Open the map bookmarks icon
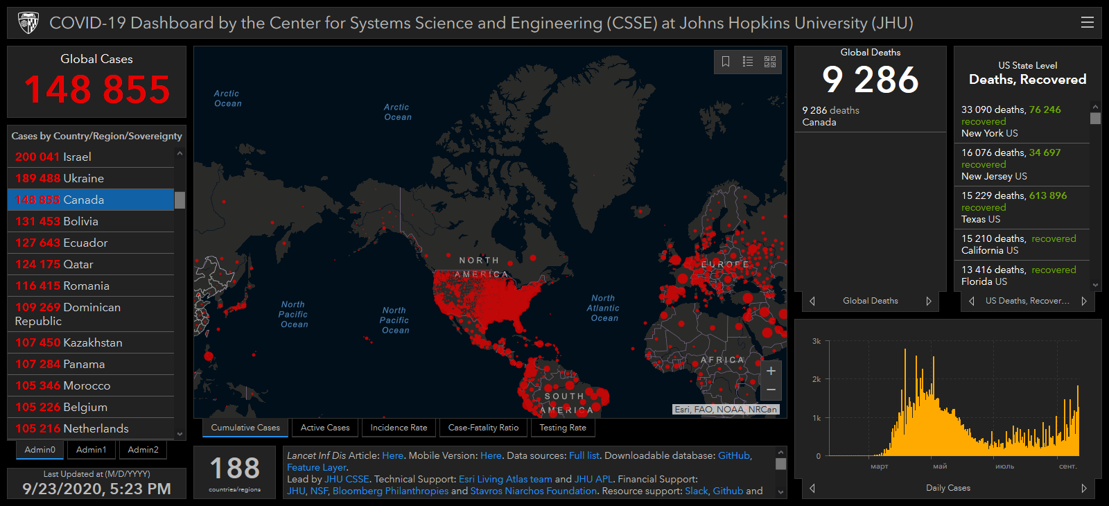Viewport: 1109px width, 506px height. (726, 62)
